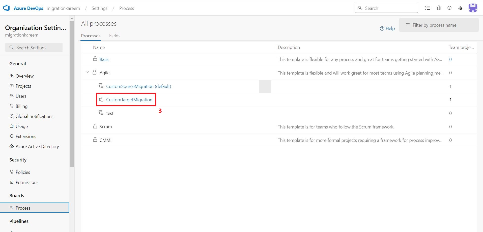
Task: Click the Help link above the process list
Action: tap(387, 28)
